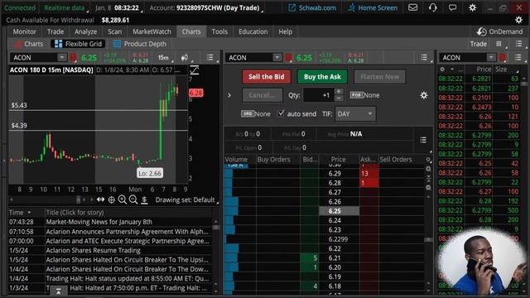Screen dimensions: 530x298
Task: Click the chart horizontal scroll slider
Action: [79, 199]
